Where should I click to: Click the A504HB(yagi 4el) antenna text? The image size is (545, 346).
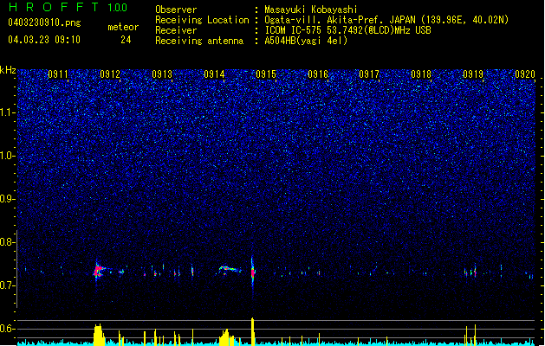306,41
